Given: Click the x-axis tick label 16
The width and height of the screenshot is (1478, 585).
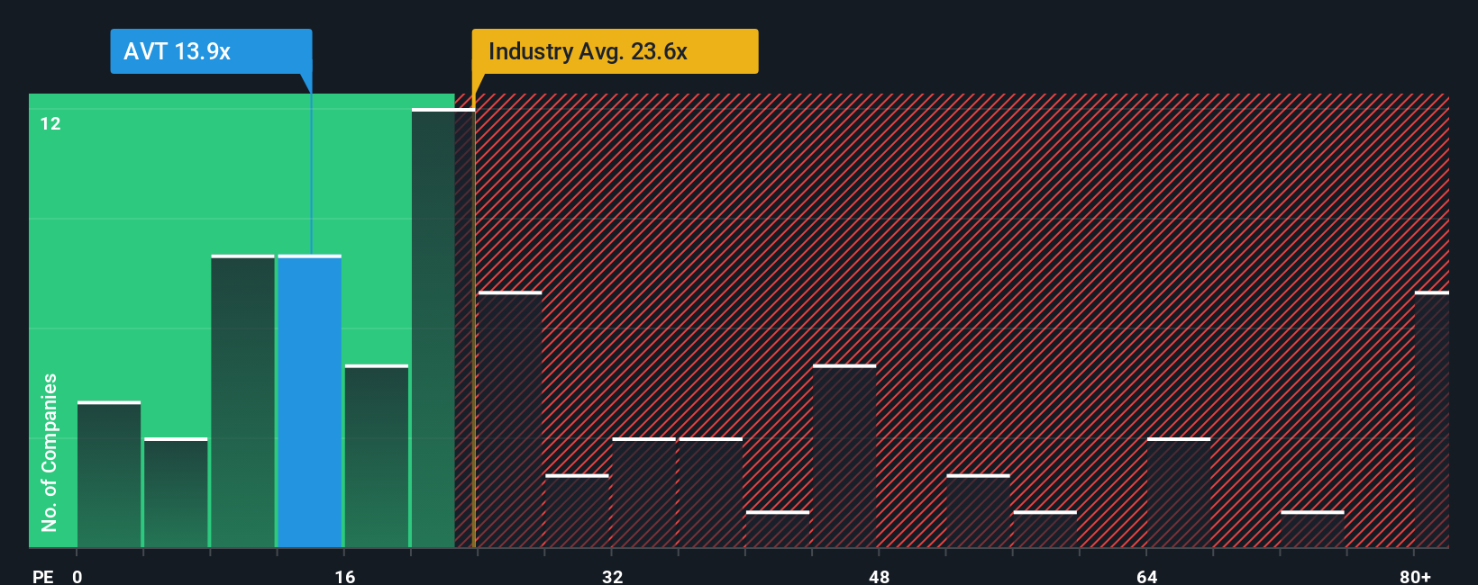Looking at the screenshot, I should point(345,576).
